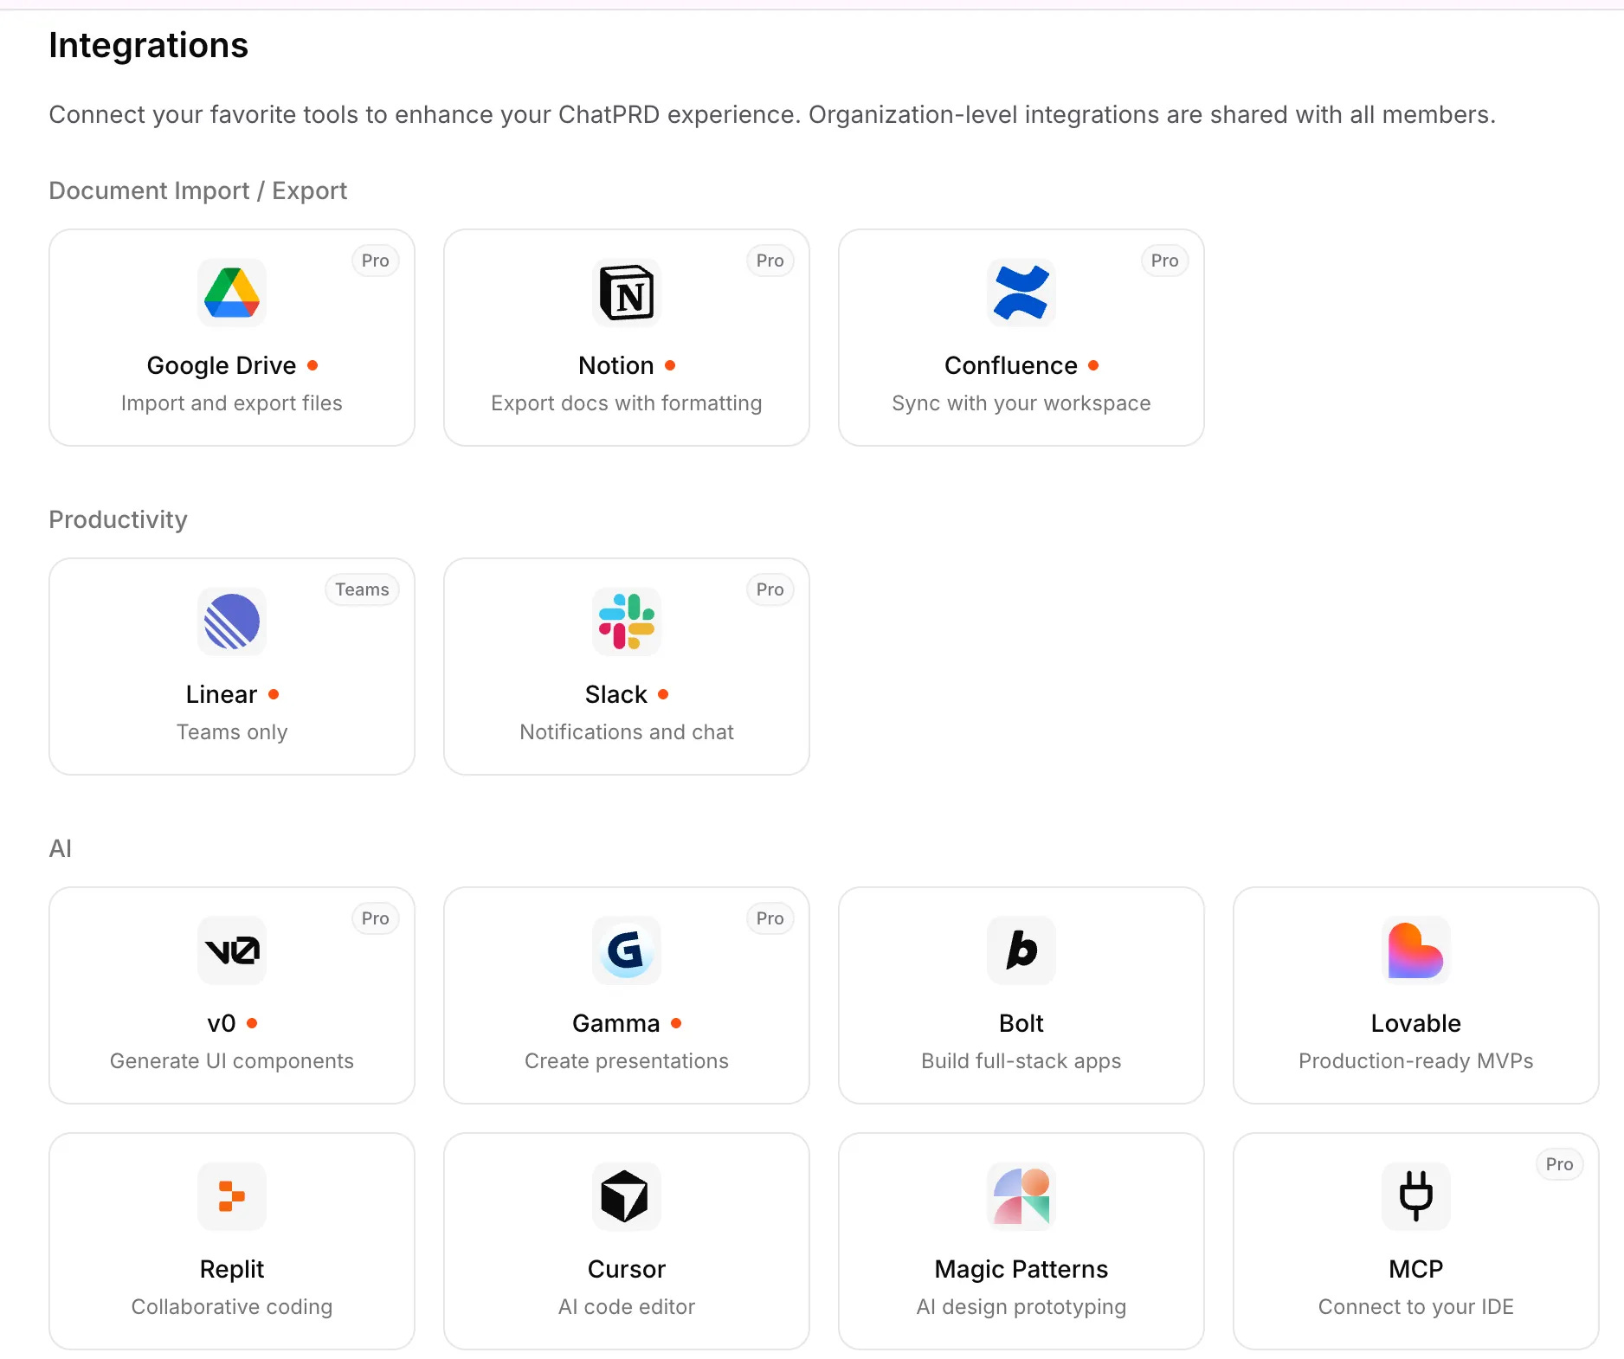Click the v0 logo icon
The image size is (1624, 1359).
point(232,950)
